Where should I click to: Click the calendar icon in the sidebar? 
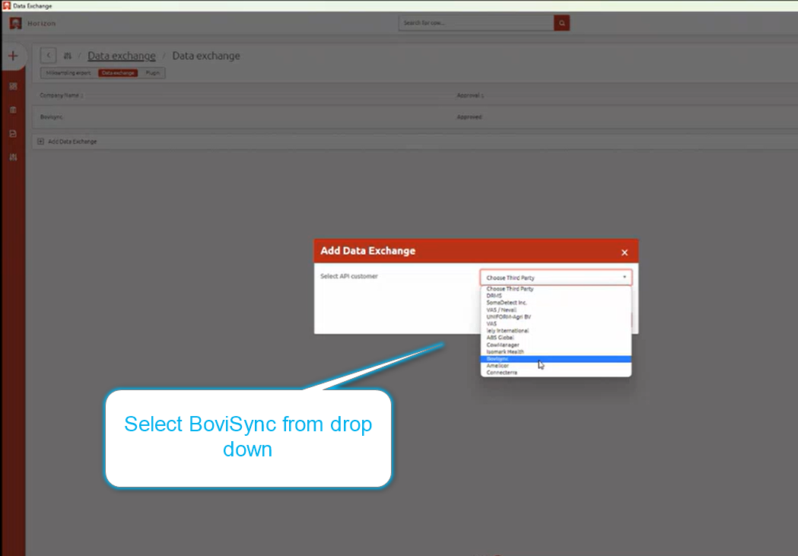pyautogui.click(x=13, y=110)
